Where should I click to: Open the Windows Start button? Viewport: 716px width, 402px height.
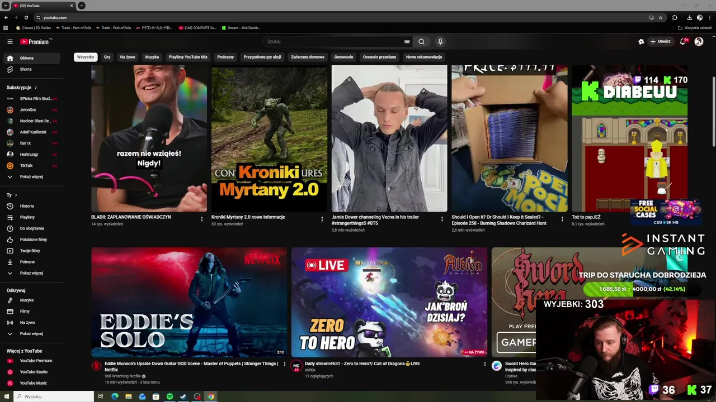point(6,396)
